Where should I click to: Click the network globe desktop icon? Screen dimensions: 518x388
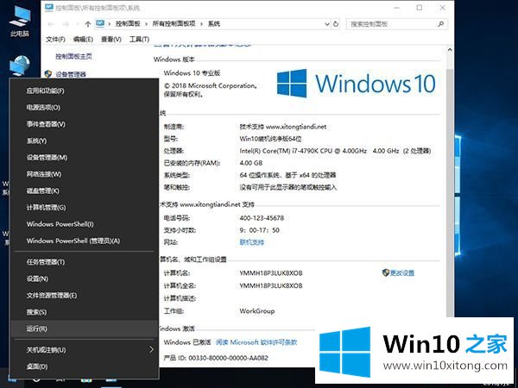tap(20, 66)
